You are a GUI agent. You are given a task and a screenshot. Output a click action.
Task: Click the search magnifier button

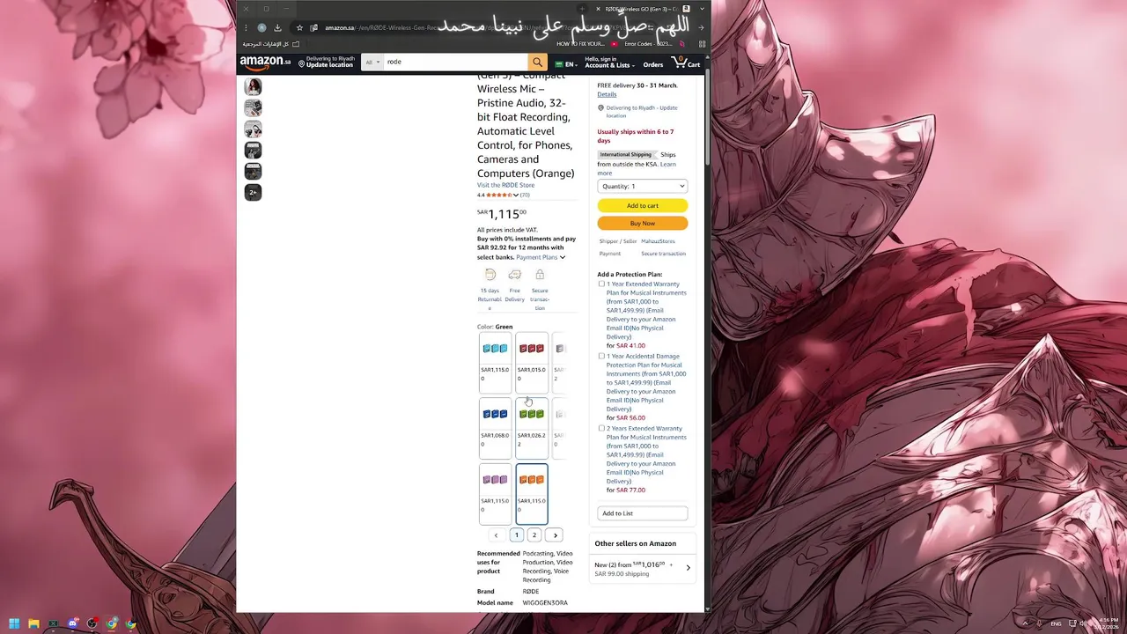pyautogui.click(x=537, y=63)
